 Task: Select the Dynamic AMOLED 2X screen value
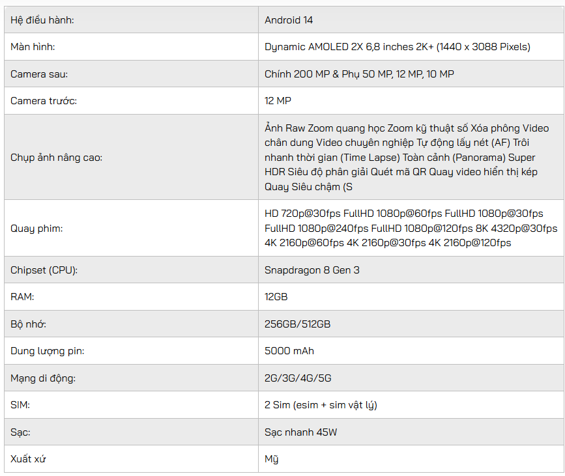click(397, 47)
